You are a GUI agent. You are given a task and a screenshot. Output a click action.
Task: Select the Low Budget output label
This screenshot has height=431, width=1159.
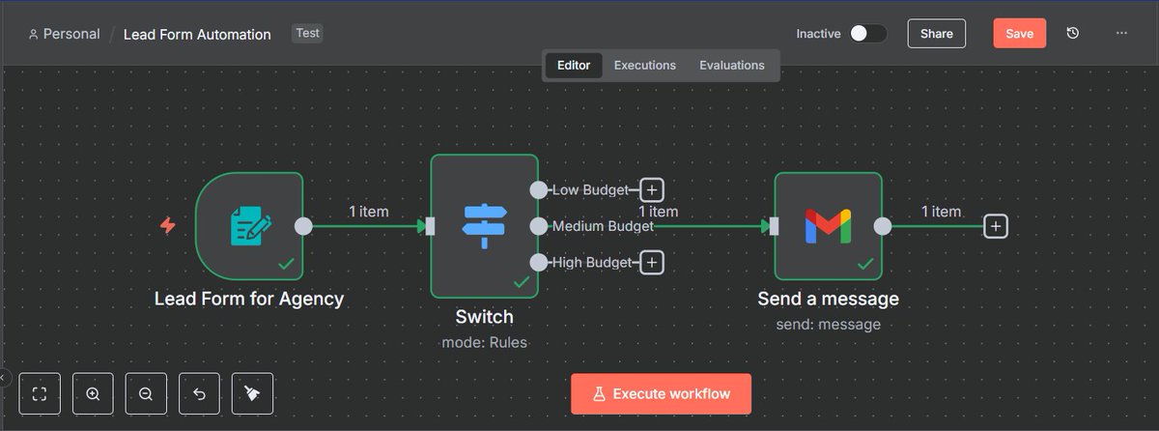[x=590, y=190]
